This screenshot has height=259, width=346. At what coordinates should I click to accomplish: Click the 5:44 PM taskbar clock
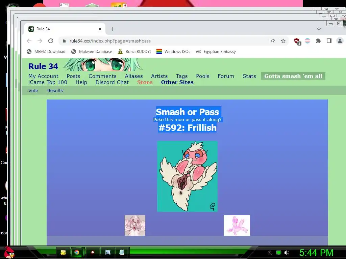316,253
